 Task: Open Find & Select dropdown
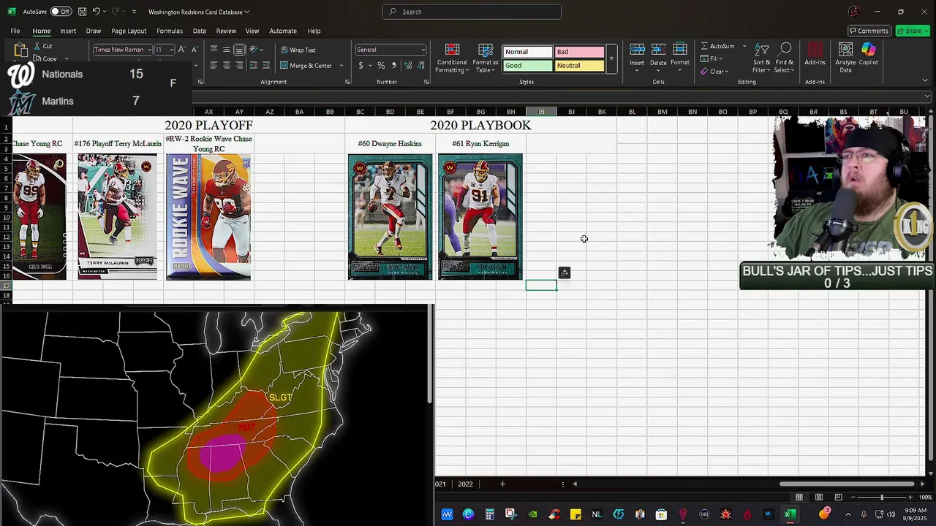(x=785, y=58)
